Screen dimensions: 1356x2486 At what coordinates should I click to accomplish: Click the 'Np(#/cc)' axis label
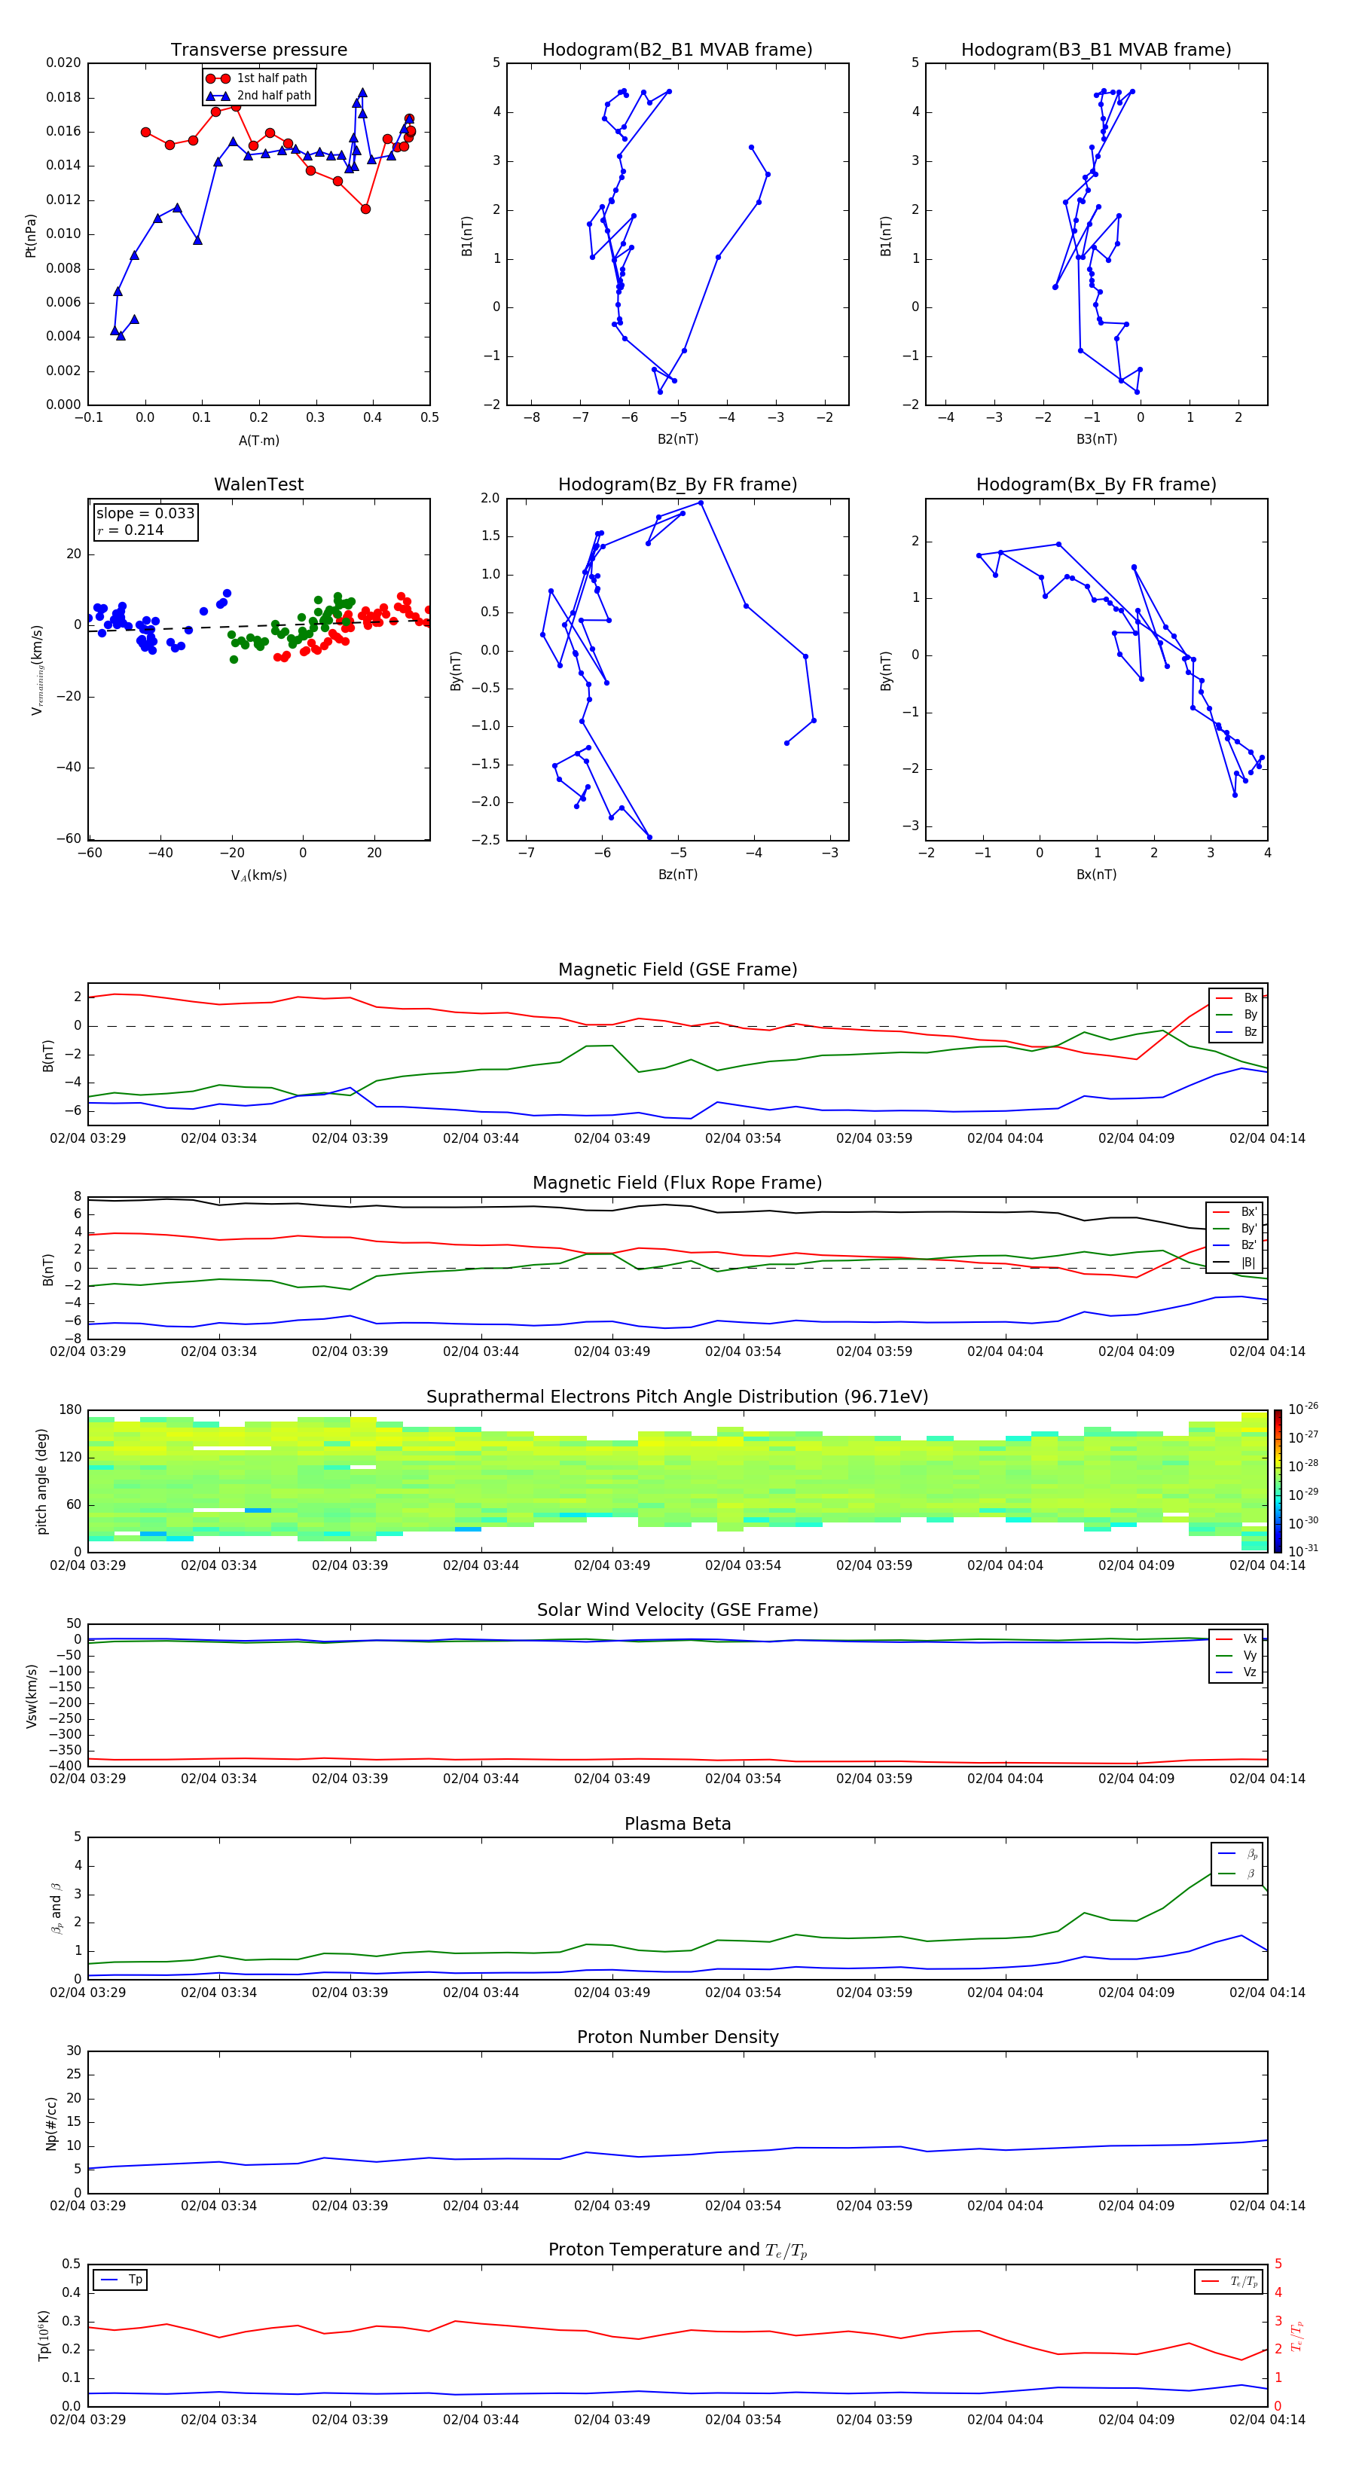51,2123
